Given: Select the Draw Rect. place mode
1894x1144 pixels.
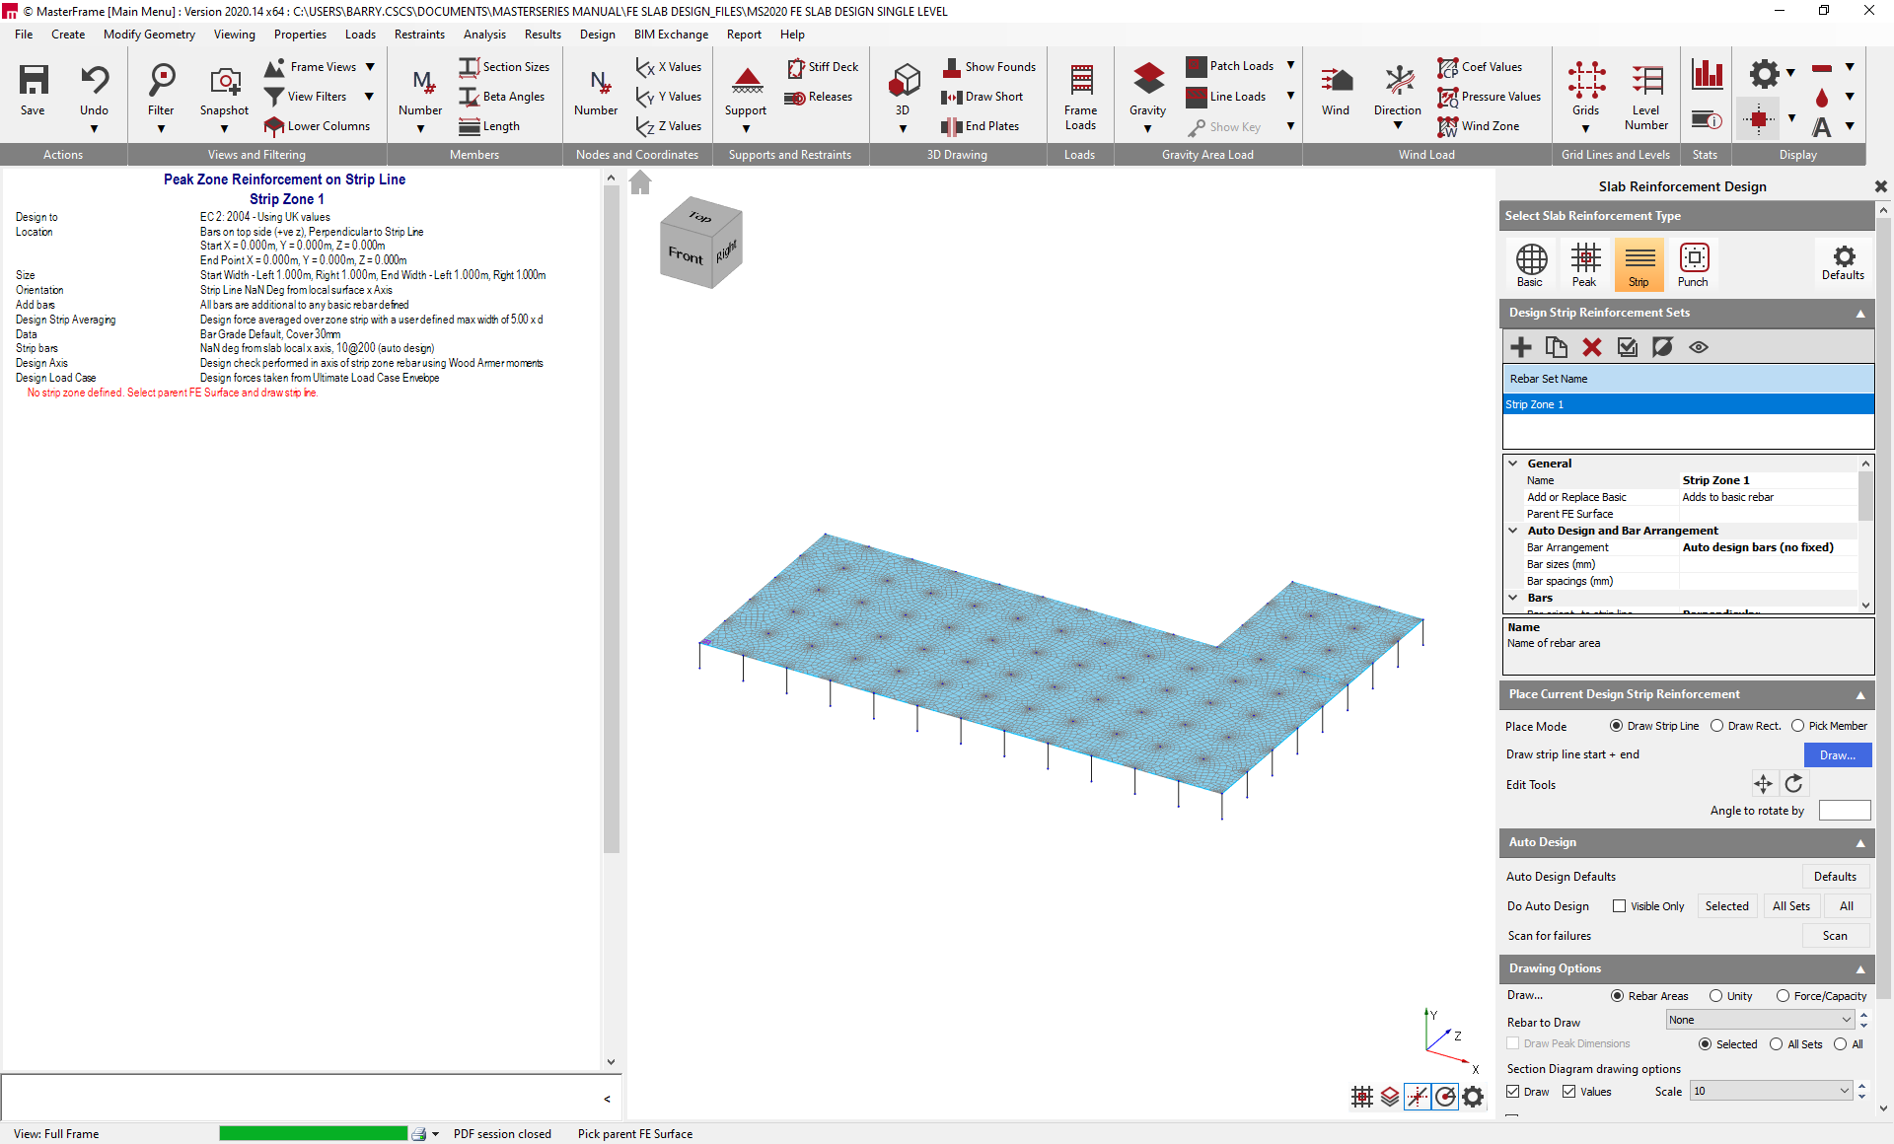Looking at the screenshot, I should [x=1717, y=726].
